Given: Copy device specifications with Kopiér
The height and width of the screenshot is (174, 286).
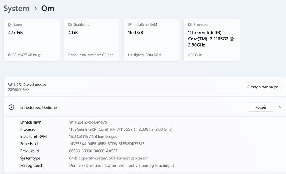Looking at the screenshot, I should click(261, 107).
